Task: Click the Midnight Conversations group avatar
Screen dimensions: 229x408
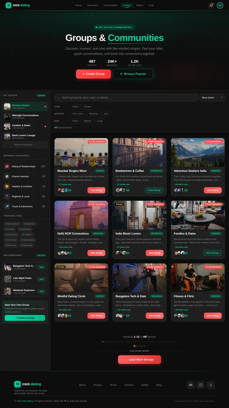Action: coord(7,116)
